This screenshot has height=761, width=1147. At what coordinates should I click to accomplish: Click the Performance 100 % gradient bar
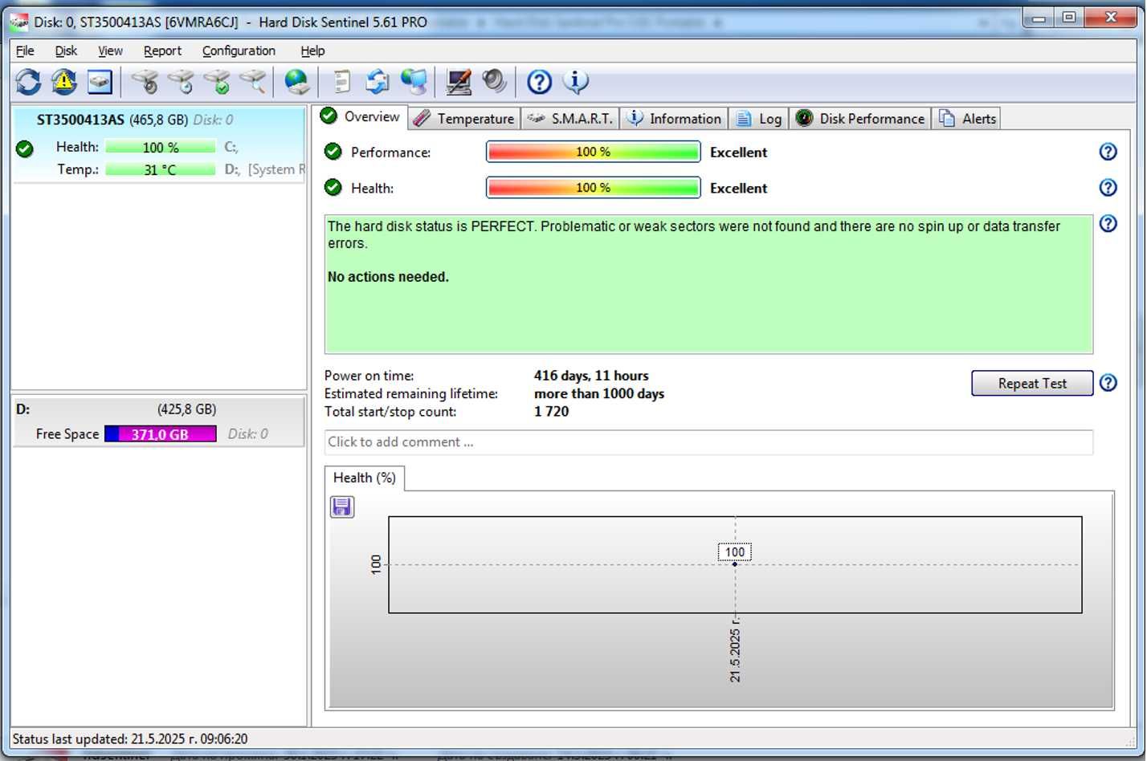(594, 152)
